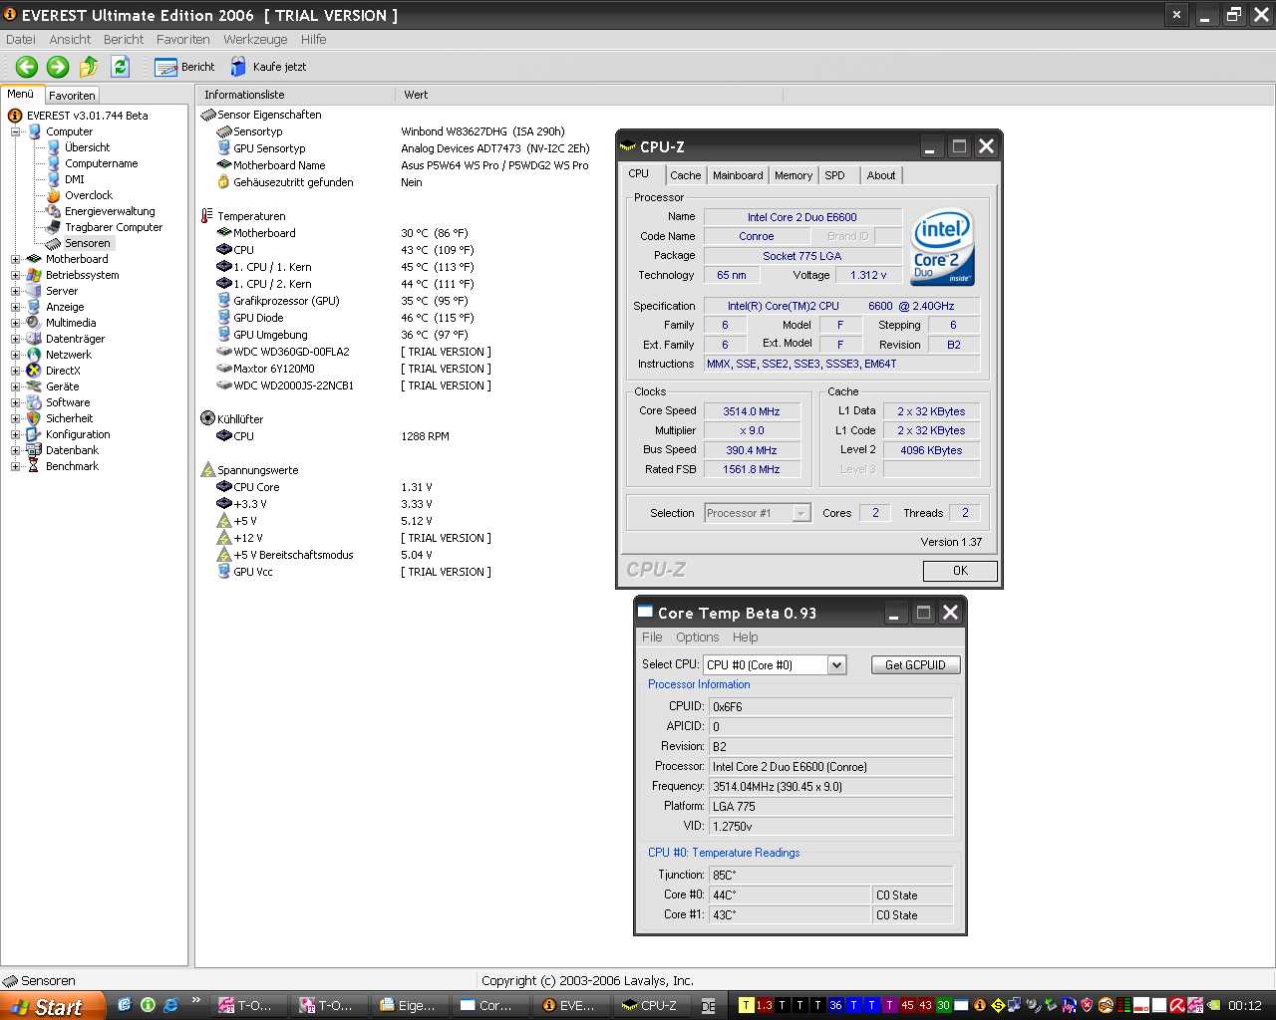Viewport: 1276px width, 1020px height.
Task: Switch to Favoriten tab in left panel
Action: click(72, 96)
